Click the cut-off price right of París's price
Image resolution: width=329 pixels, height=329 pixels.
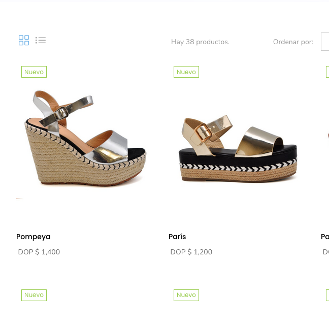tap(325, 252)
